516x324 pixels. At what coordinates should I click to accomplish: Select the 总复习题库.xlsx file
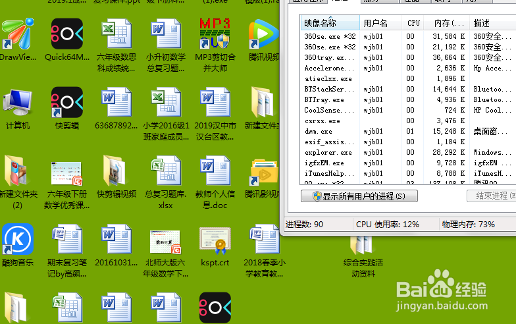[x=166, y=182]
